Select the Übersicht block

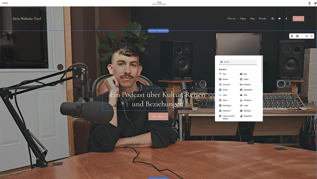coord(225,111)
